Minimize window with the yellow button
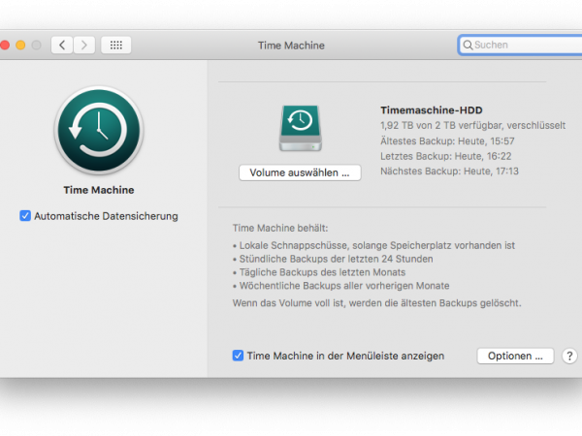Viewport: 582px width, 436px height. tap(19, 45)
